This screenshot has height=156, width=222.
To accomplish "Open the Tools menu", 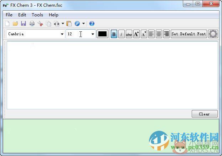I will point(37,15).
